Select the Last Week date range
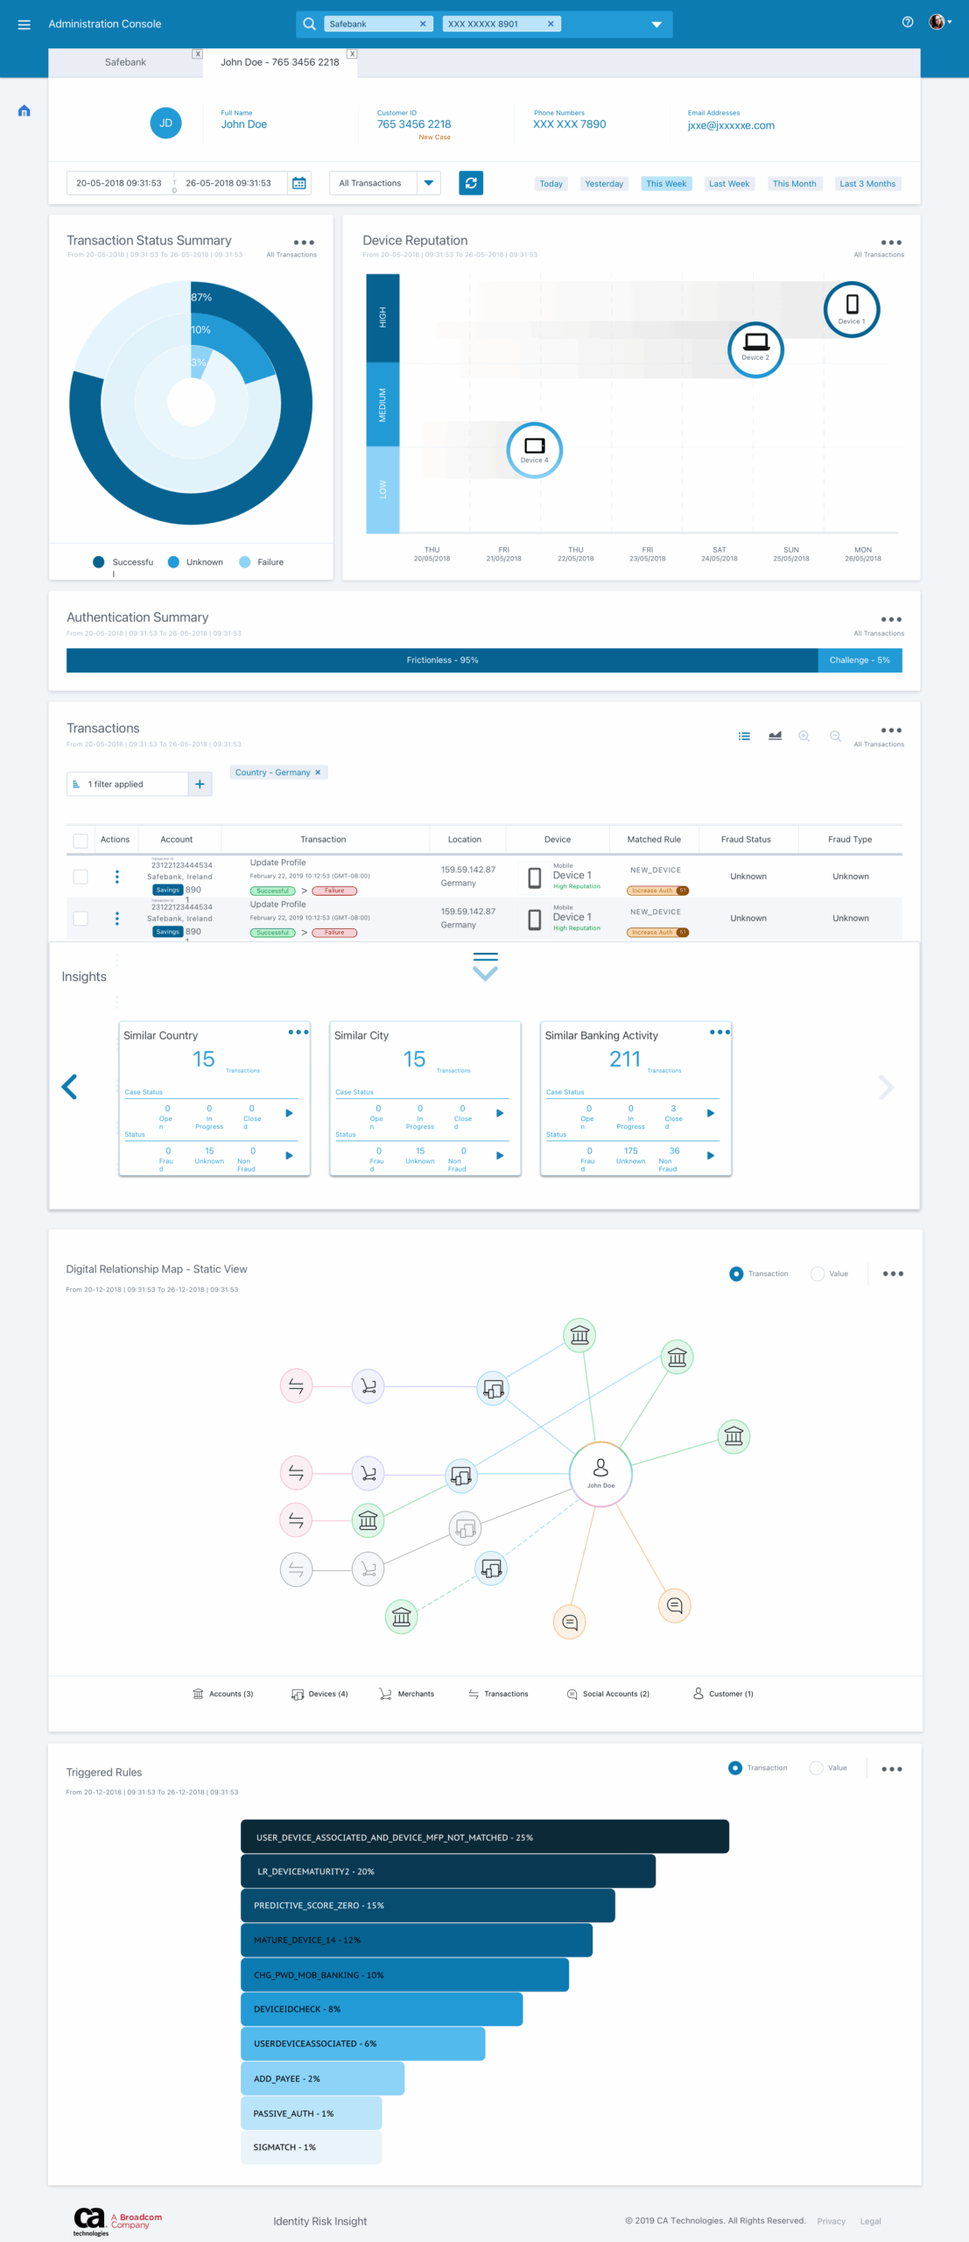Viewport: 969px width, 2242px height. tap(729, 184)
